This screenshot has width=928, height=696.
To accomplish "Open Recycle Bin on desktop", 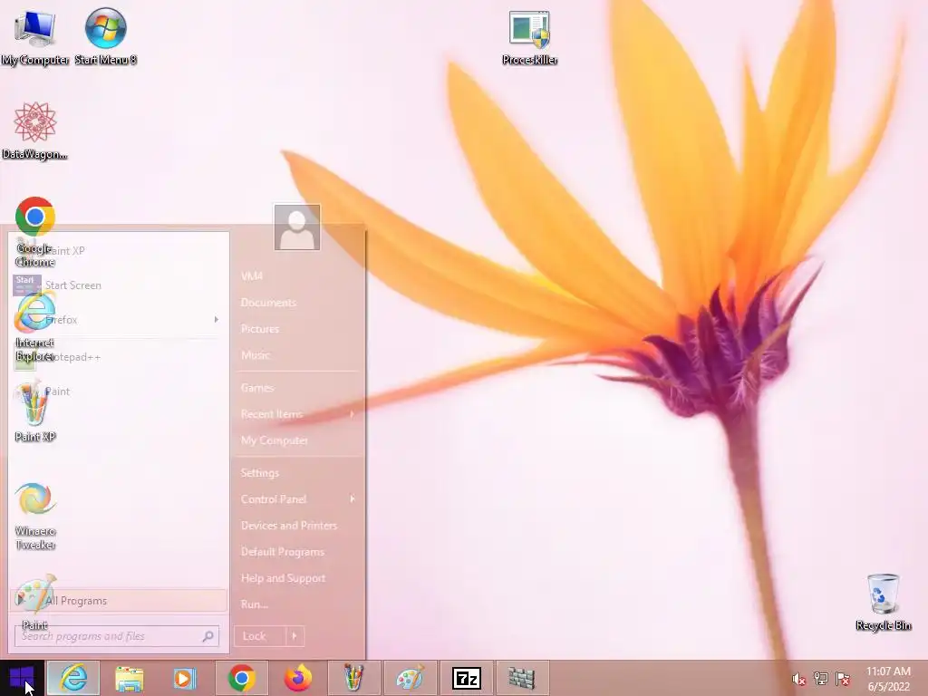I will 883,602.
